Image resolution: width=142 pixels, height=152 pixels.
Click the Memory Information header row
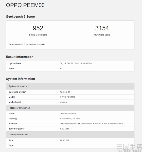tap(70, 135)
